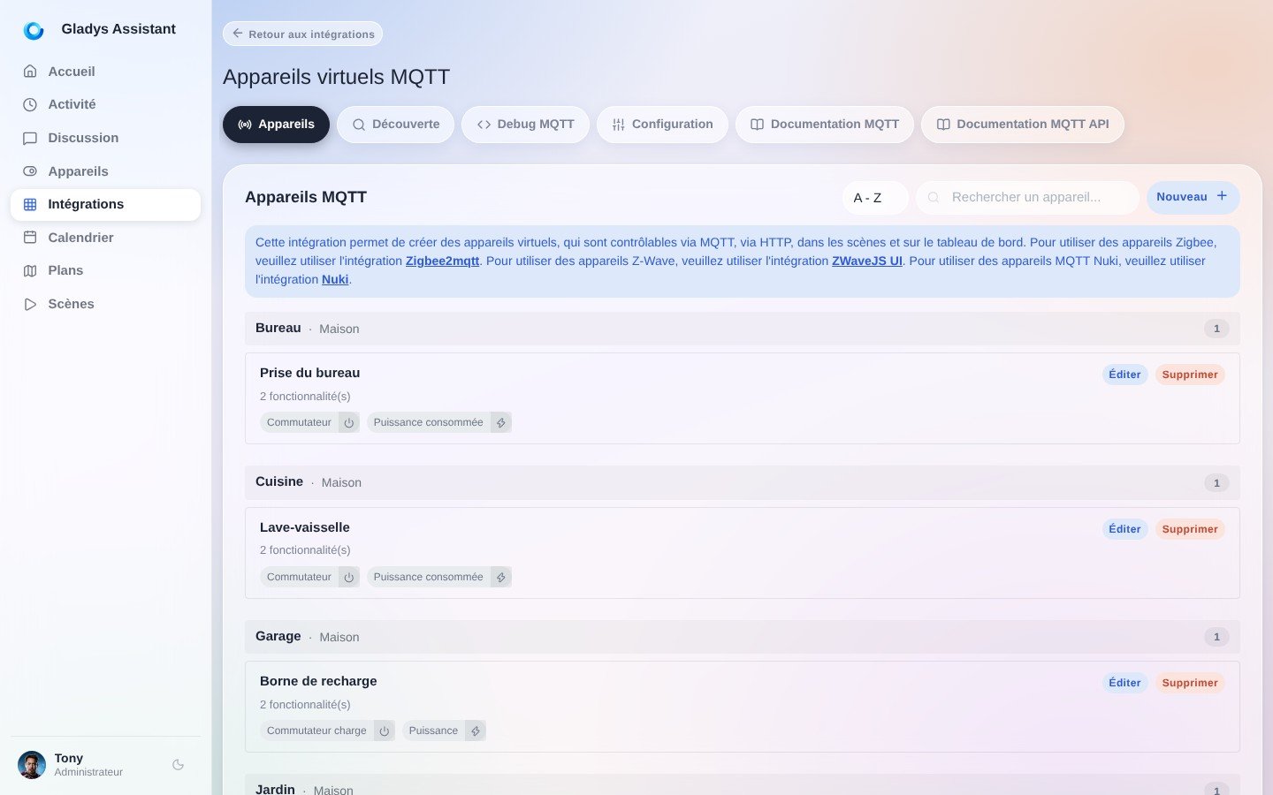Switch to the Découverte tab
This screenshot has height=795, width=1273.
pos(395,125)
